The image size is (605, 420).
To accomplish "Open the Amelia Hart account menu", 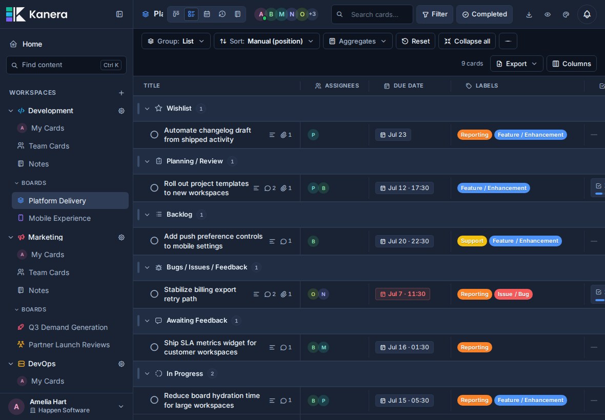I will [x=66, y=406].
